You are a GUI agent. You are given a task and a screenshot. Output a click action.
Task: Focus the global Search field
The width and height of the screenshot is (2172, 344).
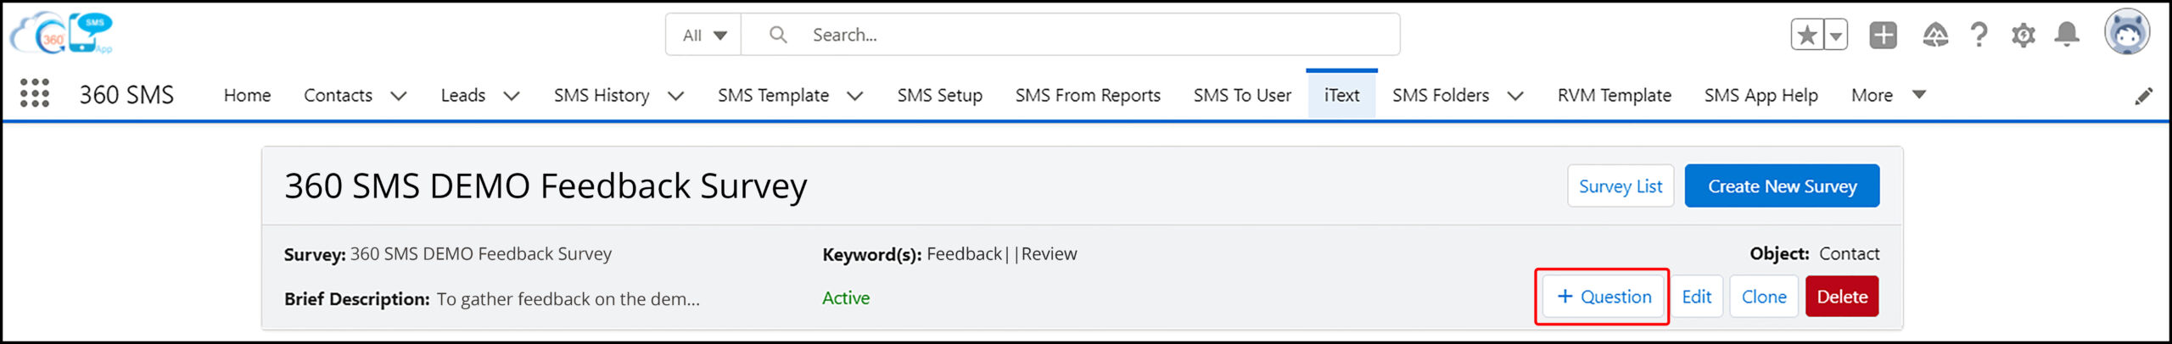(1071, 35)
